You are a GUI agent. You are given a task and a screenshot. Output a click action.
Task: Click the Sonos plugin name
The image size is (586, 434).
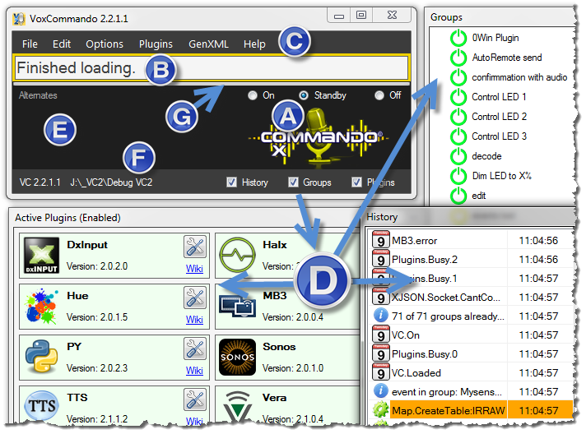(x=279, y=347)
